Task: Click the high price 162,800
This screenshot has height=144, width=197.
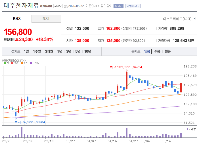Action: (x=113, y=28)
